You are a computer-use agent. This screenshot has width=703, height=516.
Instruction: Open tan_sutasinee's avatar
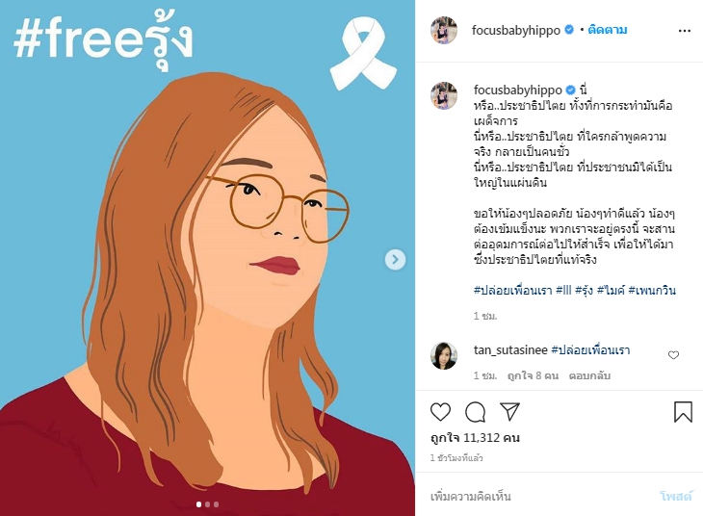pyautogui.click(x=444, y=355)
